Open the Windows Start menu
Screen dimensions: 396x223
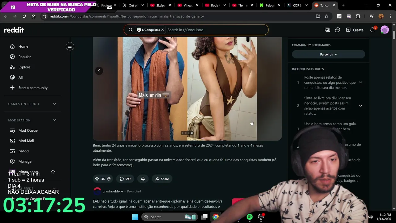pos(135,217)
